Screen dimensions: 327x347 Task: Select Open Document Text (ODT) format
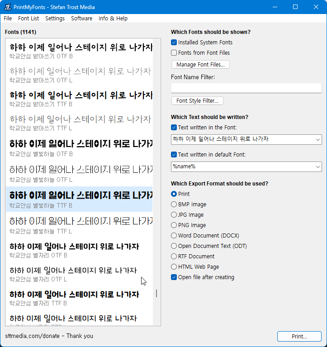174,246
